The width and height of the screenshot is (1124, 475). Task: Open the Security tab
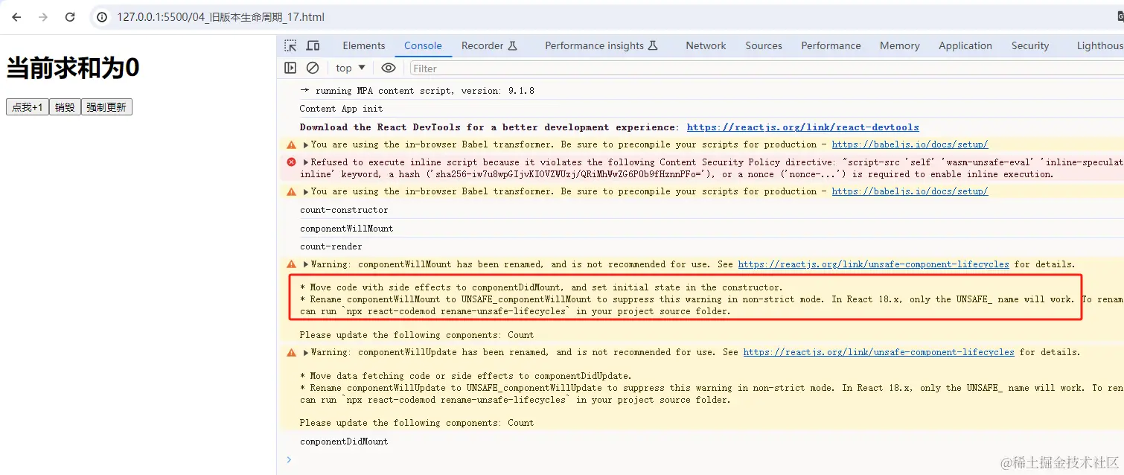(1030, 45)
